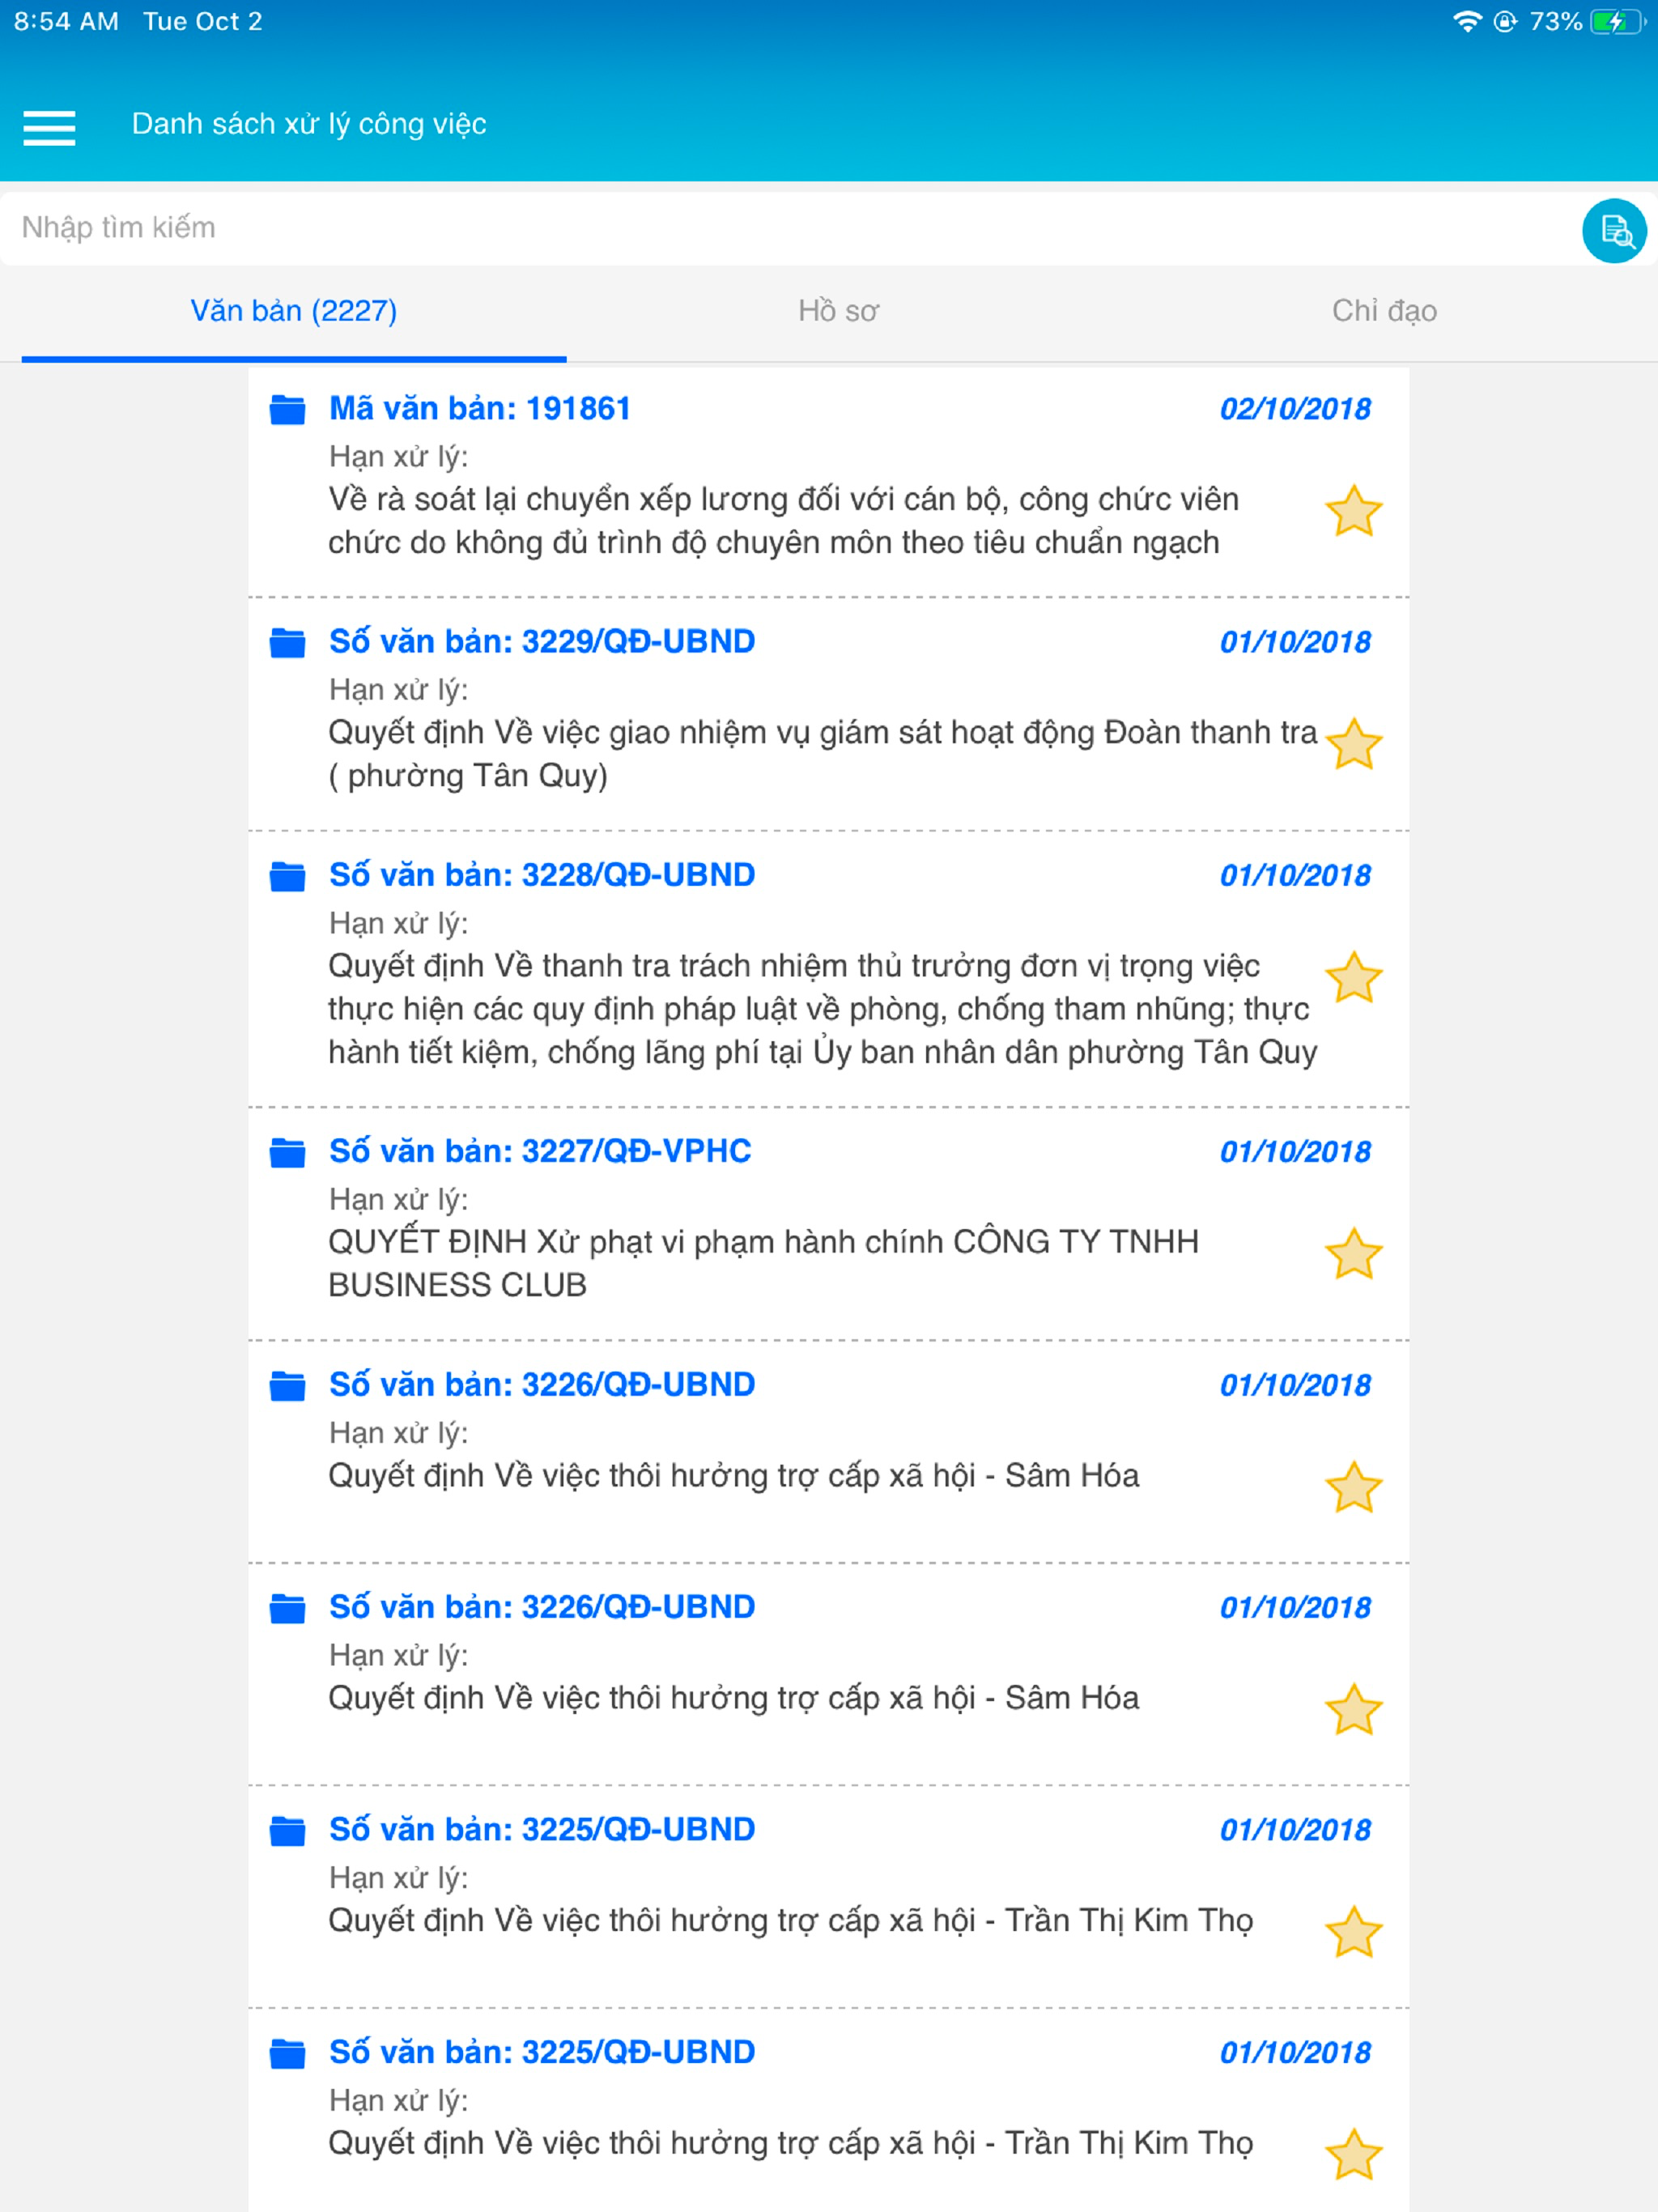The height and width of the screenshot is (2212, 1658).
Task: Focus the 'Nhập tìm kiếm' search field
Action: coord(790,228)
